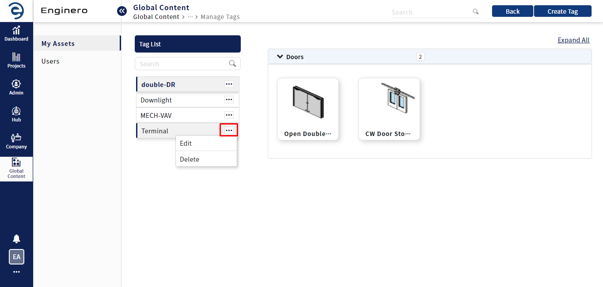Open the Company section

(x=16, y=141)
